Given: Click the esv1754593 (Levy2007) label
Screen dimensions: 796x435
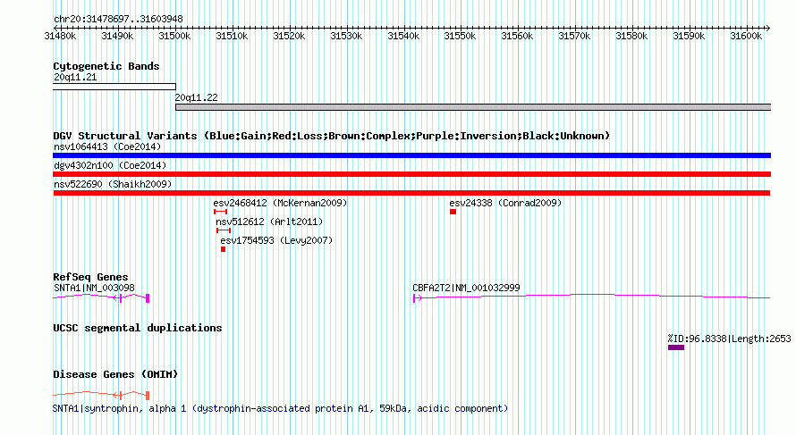Looking at the screenshot, I should point(276,240).
